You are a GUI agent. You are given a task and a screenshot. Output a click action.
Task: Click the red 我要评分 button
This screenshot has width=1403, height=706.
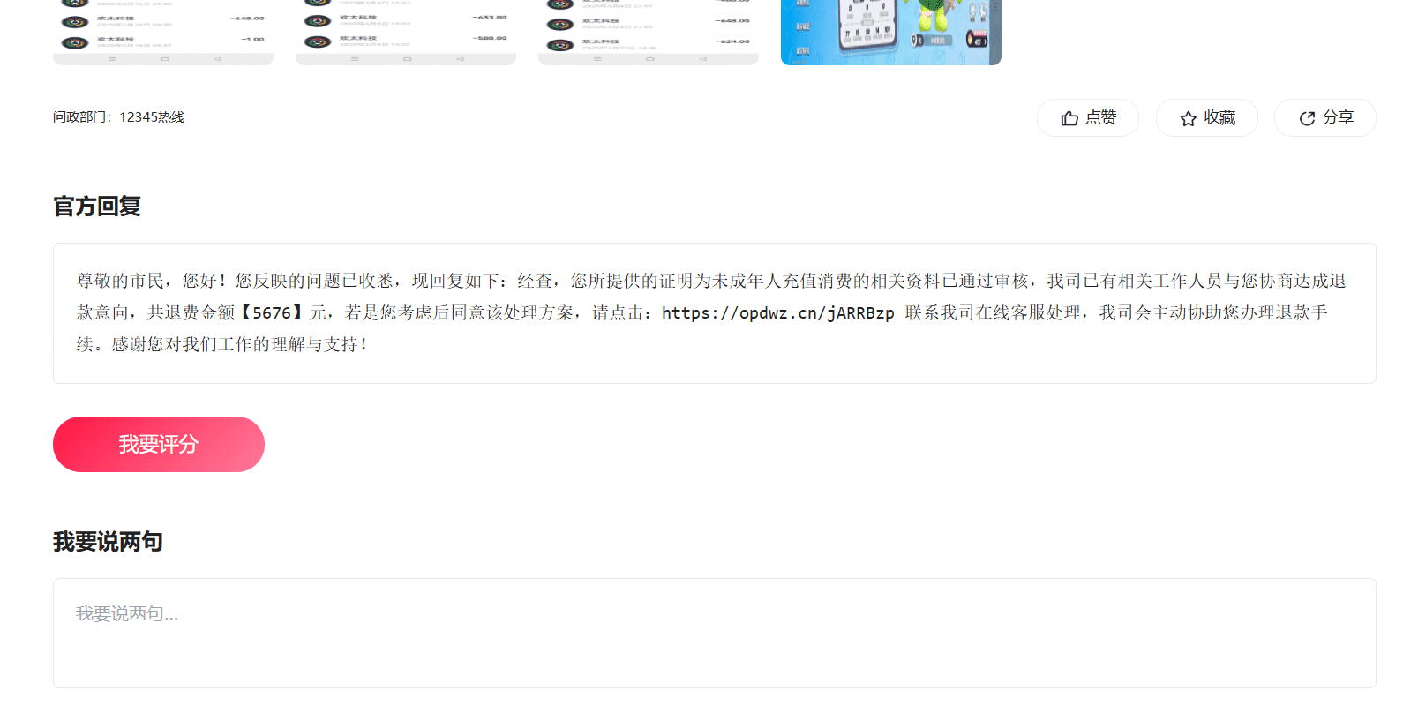[159, 444]
